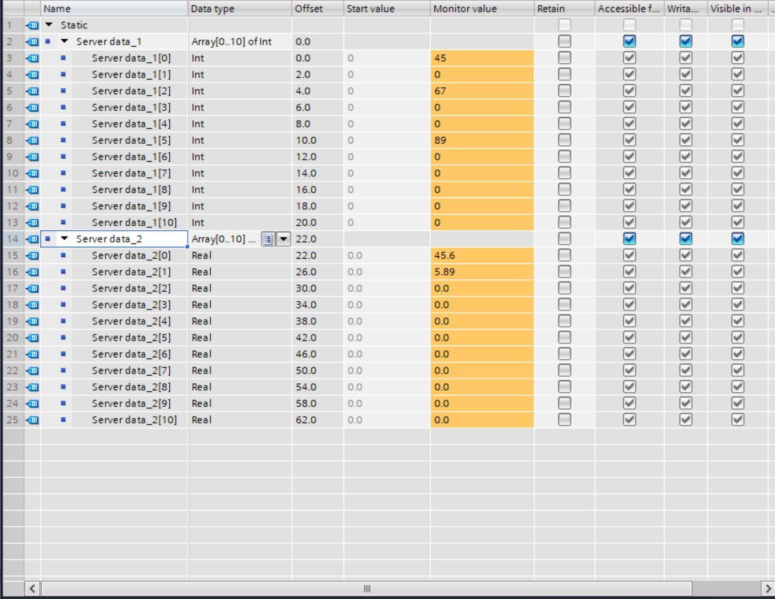The image size is (775, 599).
Task: Toggle Visible in HMI checkbox for Server data_2 array
Action: coord(737,238)
